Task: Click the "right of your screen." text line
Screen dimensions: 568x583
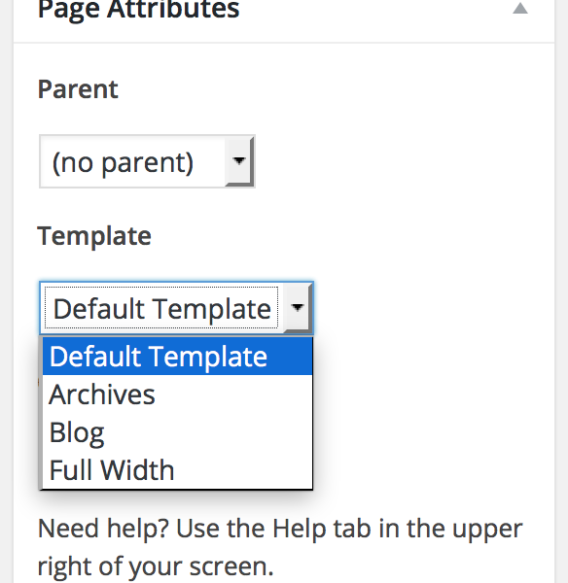Action: point(156,566)
